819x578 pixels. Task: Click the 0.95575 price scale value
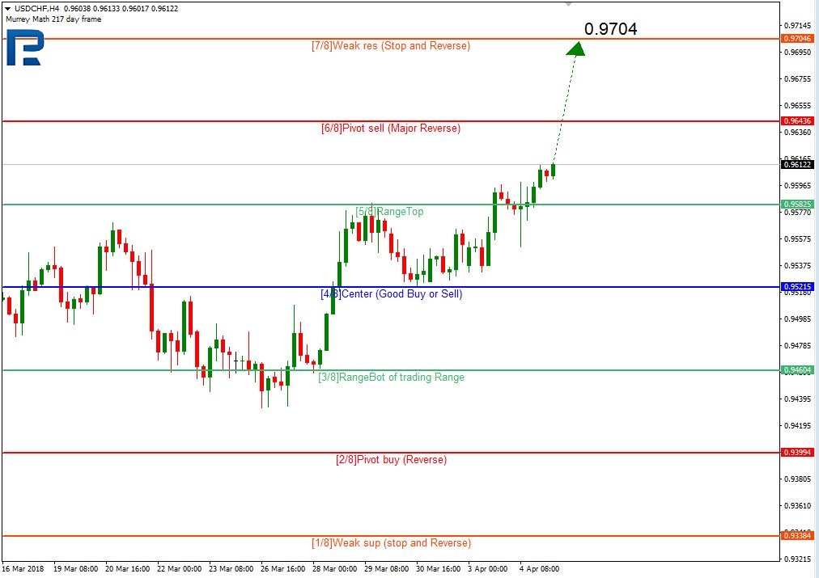[799, 239]
